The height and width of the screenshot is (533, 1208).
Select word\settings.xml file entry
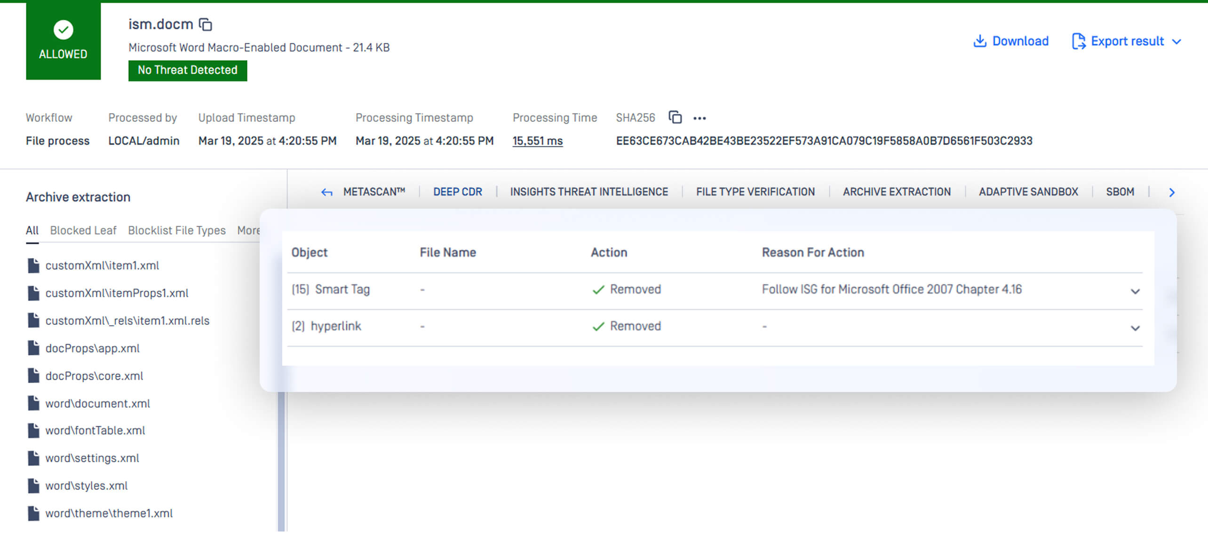point(92,458)
